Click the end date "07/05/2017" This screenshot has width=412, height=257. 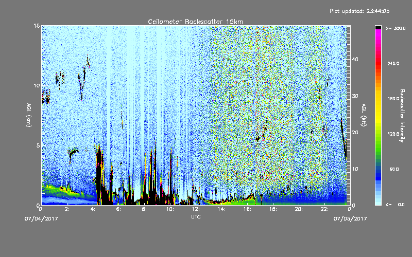pyautogui.click(x=350, y=218)
